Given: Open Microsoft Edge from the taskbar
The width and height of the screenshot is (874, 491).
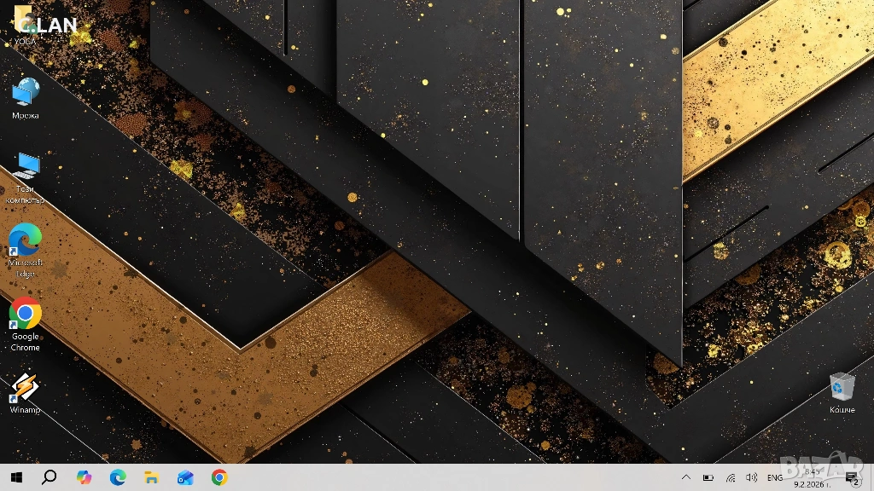Looking at the screenshot, I should pyautogui.click(x=118, y=477).
